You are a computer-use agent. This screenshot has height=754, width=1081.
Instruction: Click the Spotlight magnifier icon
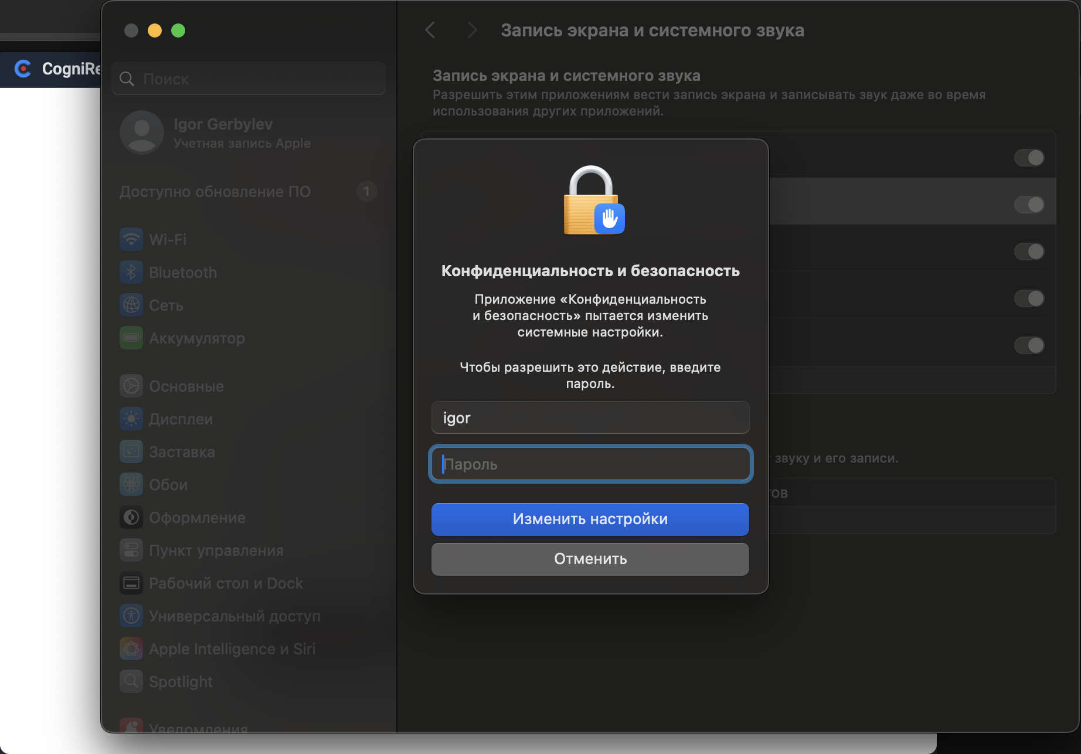tap(131, 681)
